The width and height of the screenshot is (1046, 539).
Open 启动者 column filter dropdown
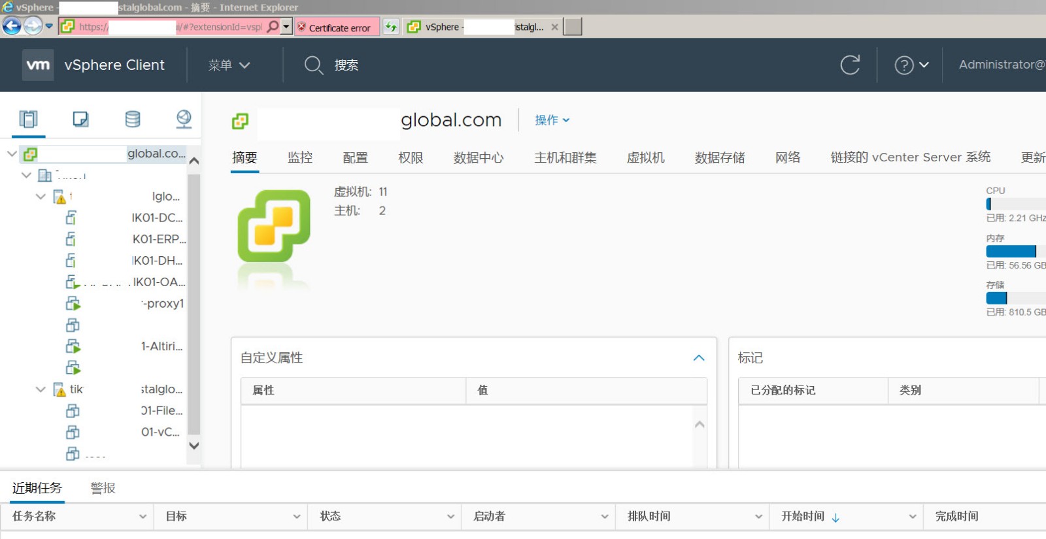604,516
